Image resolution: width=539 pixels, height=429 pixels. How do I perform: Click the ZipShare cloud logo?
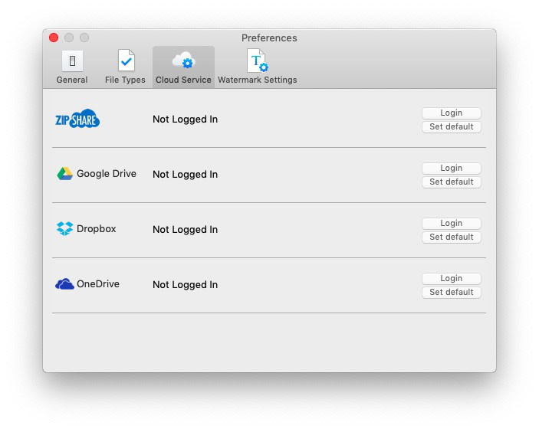pos(77,119)
